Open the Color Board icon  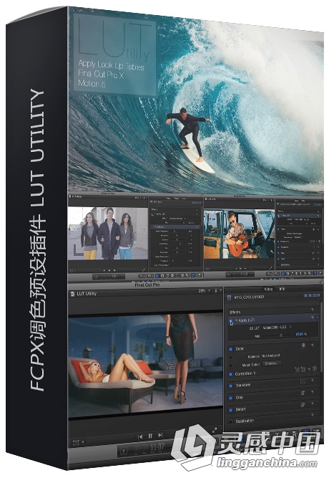(303, 345)
